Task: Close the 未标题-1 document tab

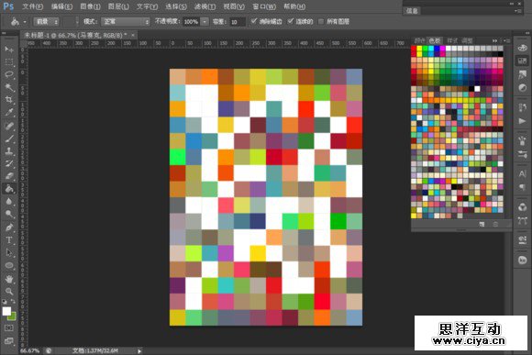Action: (x=133, y=35)
